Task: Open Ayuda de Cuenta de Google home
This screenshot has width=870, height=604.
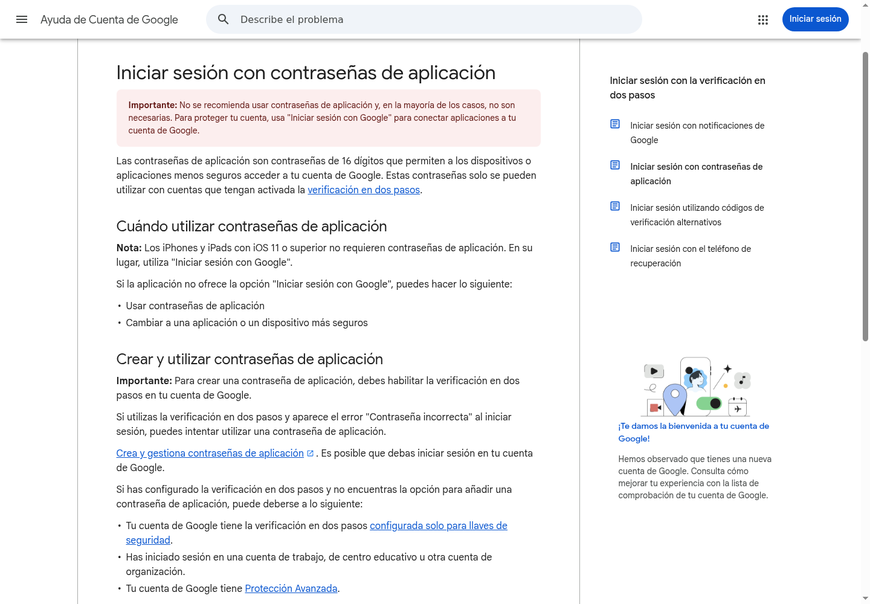Action: point(109,19)
